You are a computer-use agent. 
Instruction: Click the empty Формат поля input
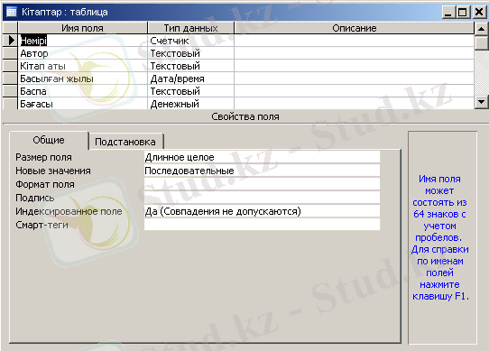262,184
